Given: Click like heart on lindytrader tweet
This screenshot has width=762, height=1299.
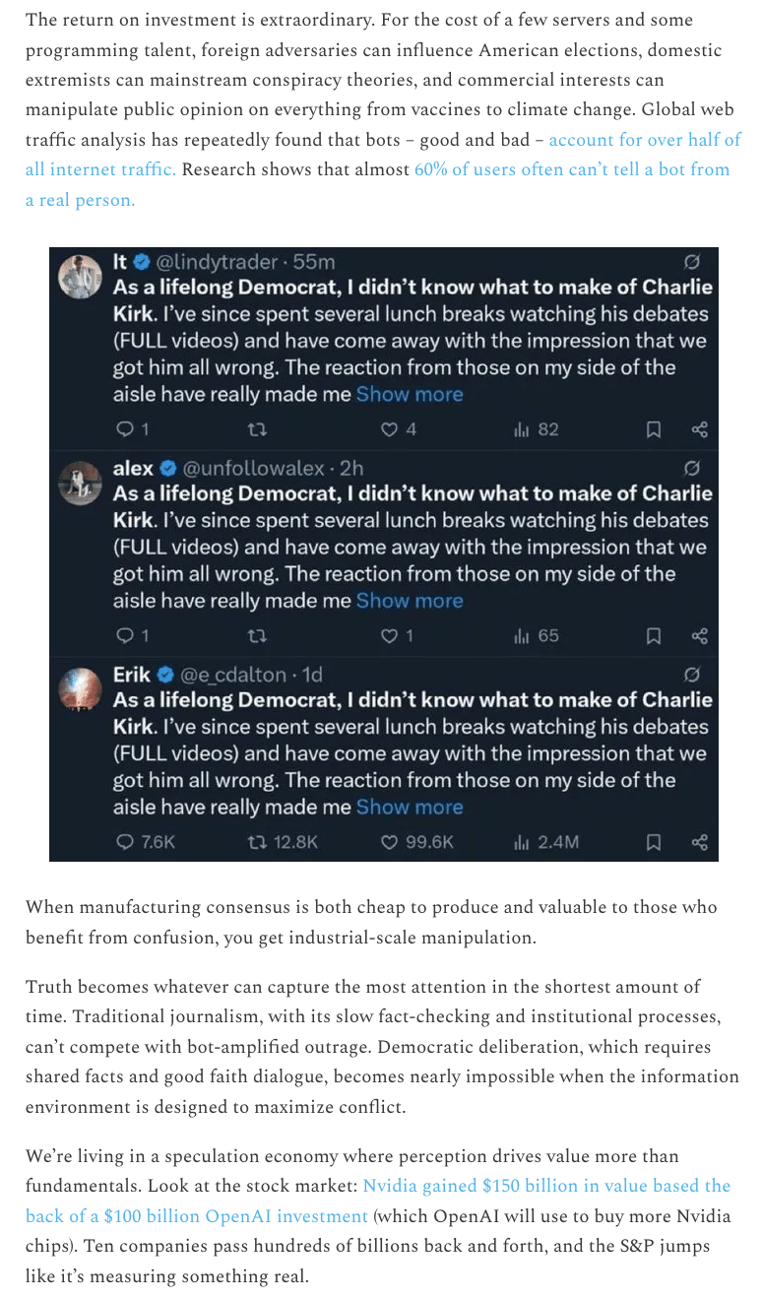Looking at the screenshot, I should pyautogui.click(x=389, y=429).
